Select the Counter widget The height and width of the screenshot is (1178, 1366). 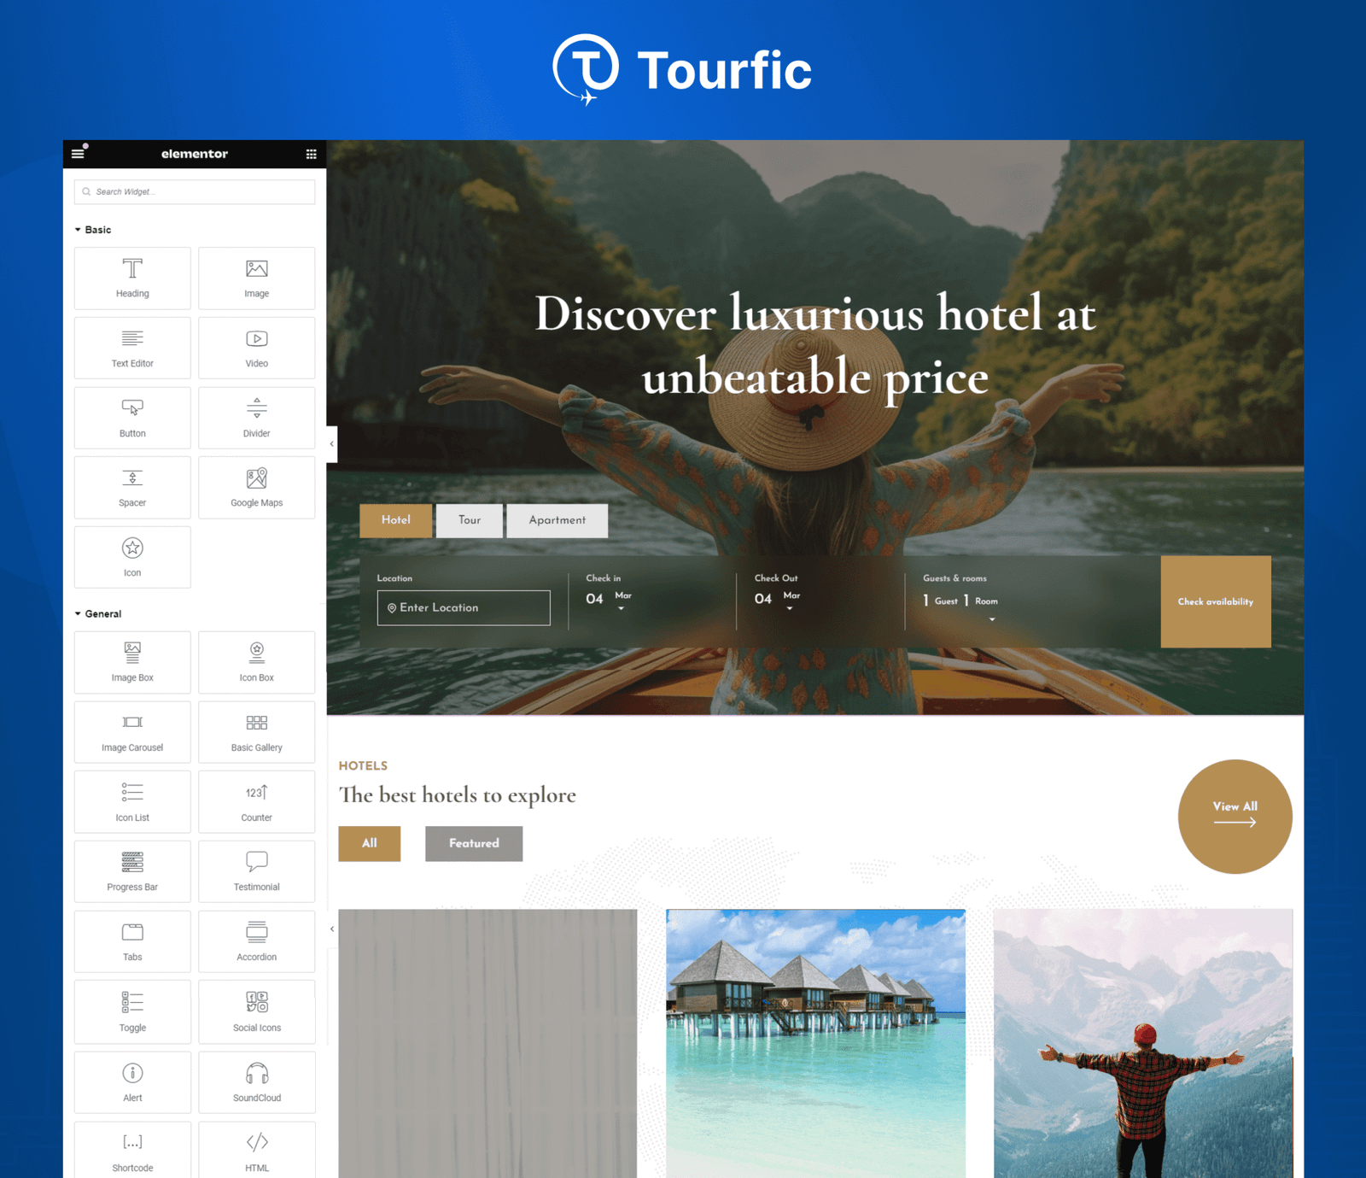click(x=257, y=802)
